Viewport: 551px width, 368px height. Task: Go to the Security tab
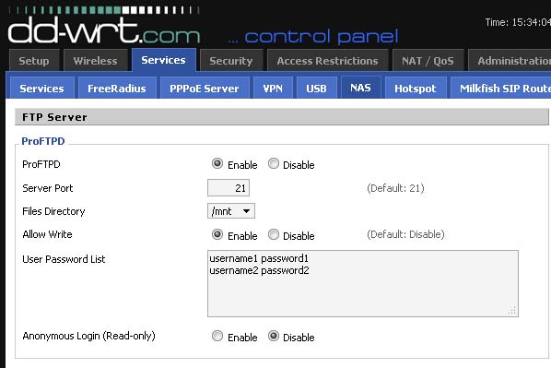click(x=231, y=61)
